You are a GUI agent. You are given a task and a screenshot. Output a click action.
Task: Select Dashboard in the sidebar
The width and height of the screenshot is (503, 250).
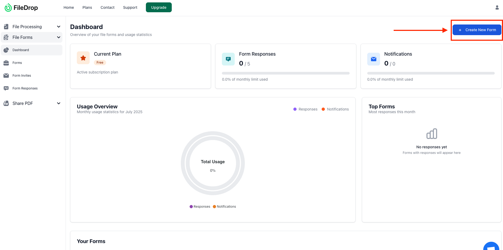coord(32,50)
